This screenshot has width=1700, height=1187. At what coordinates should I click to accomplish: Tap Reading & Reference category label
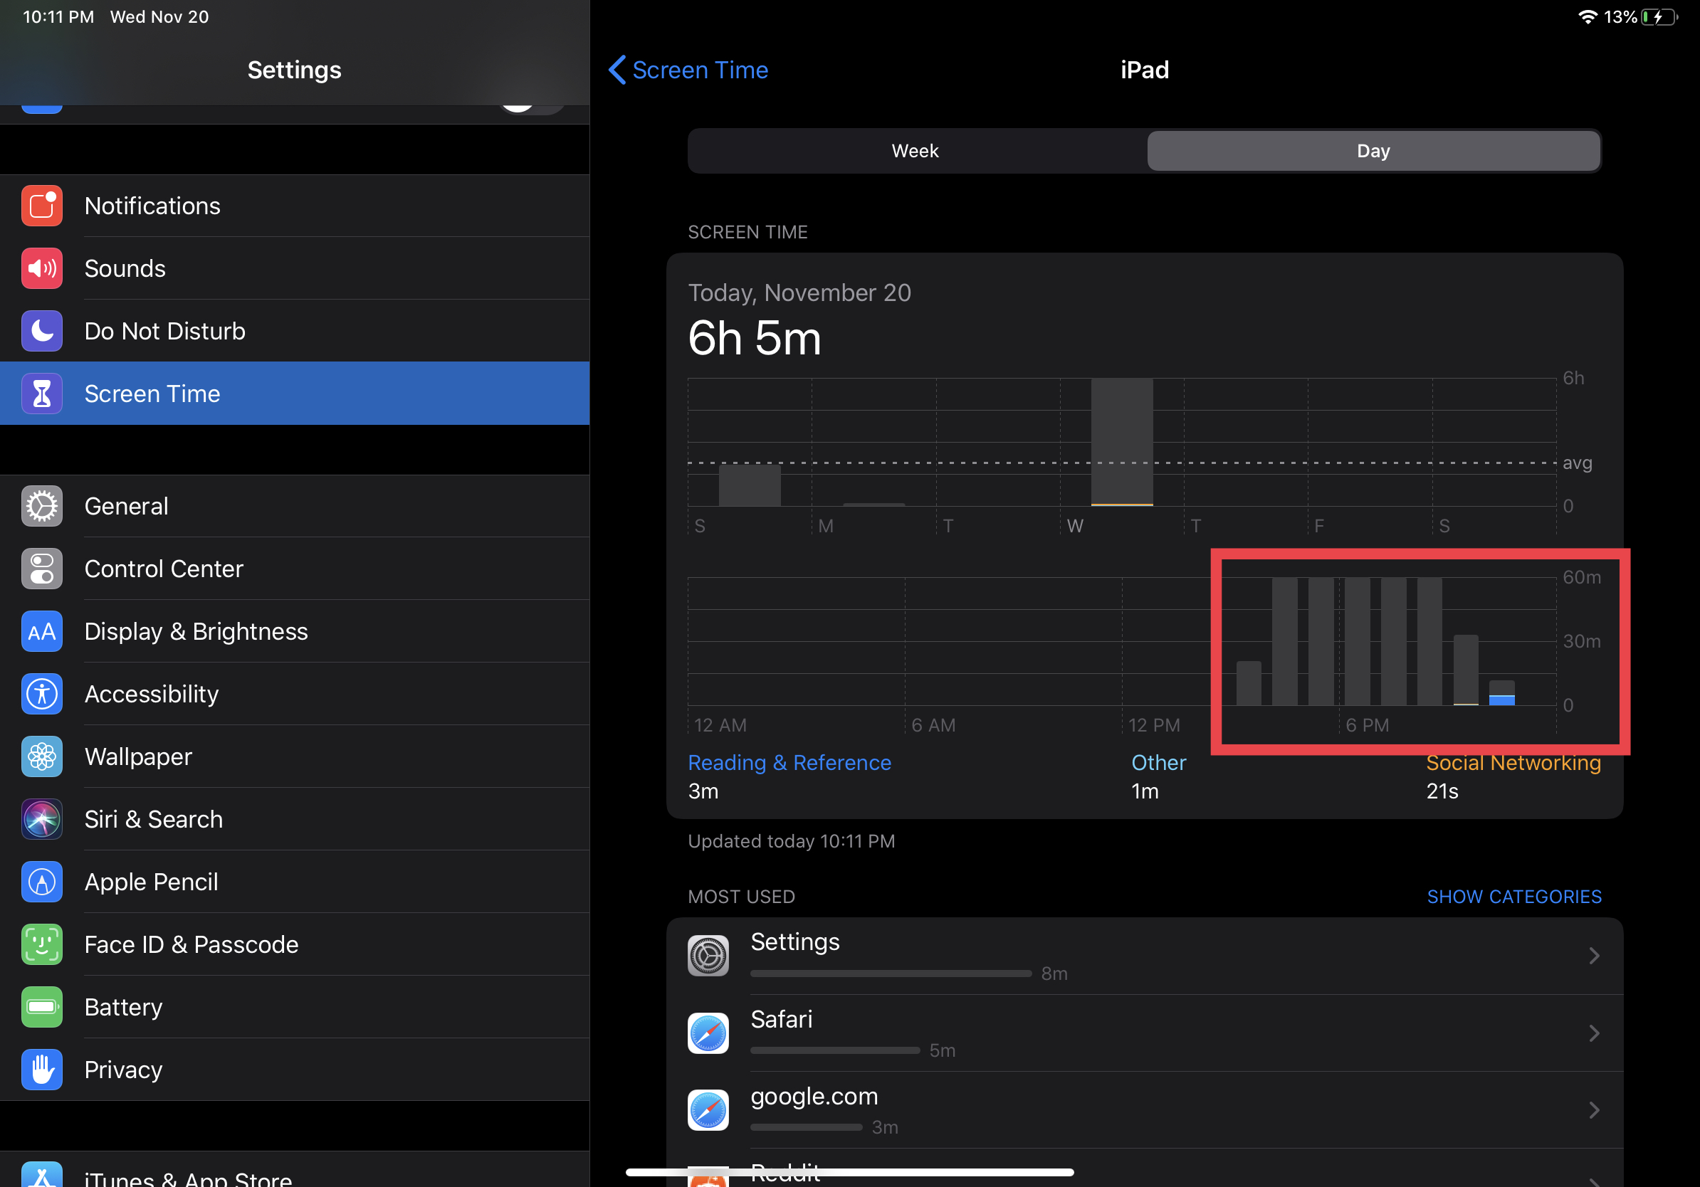[x=789, y=762]
